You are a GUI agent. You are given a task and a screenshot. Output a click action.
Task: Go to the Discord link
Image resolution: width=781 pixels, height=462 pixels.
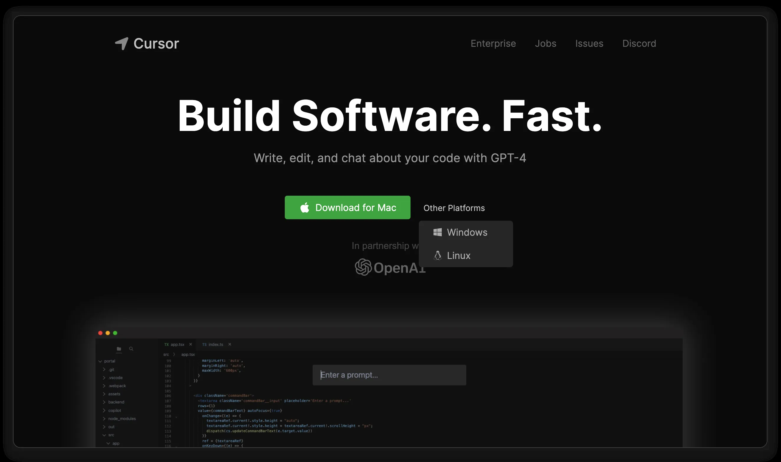click(639, 43)
